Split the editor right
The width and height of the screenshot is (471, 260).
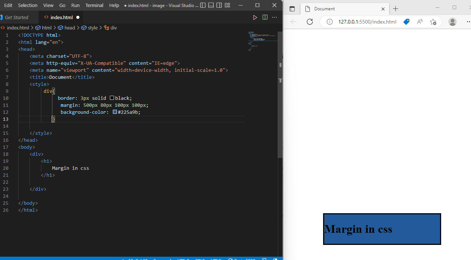tap(265, 17)
